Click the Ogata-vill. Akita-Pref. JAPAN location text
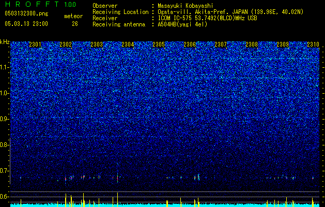This screenshot has height=207, width=325. tap(202, 12)
